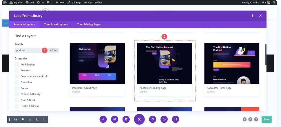This screenshot has height=127, width=281.
Task: Open the three-dot builder options menu
Action: (x=10, y=119)
